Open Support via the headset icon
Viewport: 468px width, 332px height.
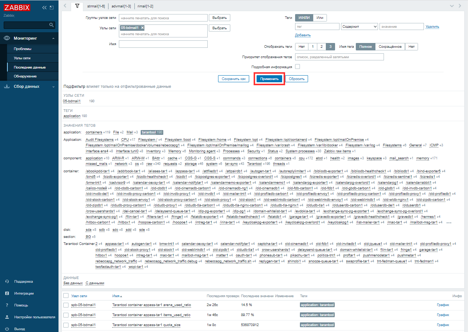pyautogui.click(x=7, y=282)
